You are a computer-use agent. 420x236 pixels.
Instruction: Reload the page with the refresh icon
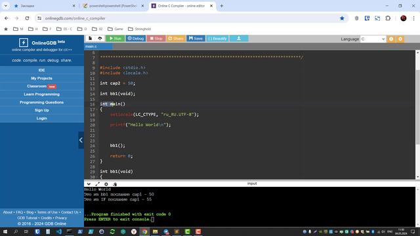click(27, 18)
